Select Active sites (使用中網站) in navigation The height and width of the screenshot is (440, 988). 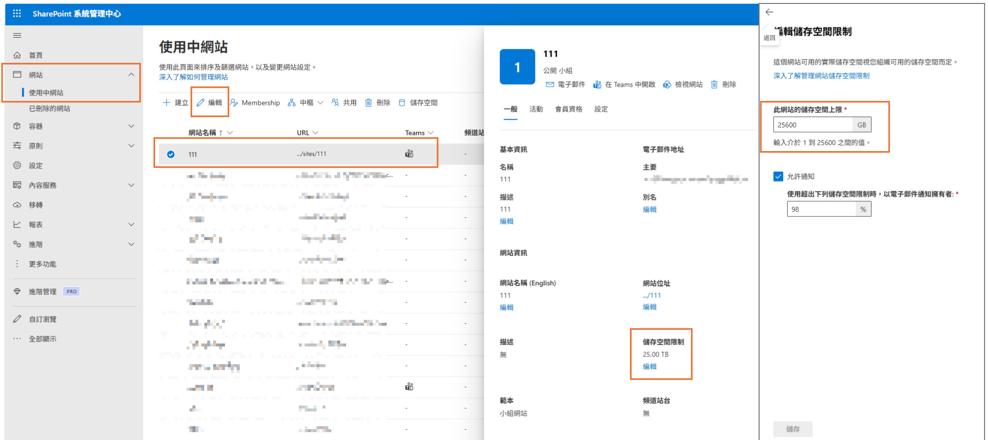click(46, 93)
